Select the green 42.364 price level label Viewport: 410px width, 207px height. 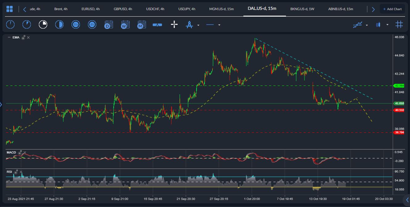coord(399,86)
